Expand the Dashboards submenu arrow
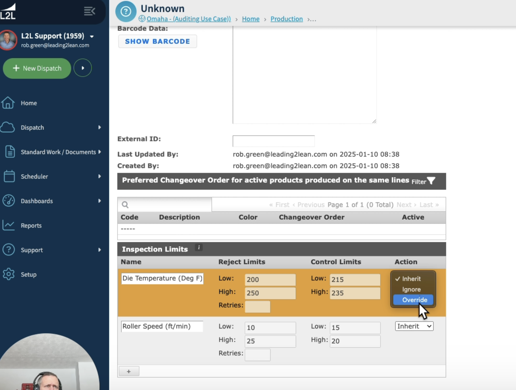This screenshot has height=390, width=516. [x=100, y=201]
